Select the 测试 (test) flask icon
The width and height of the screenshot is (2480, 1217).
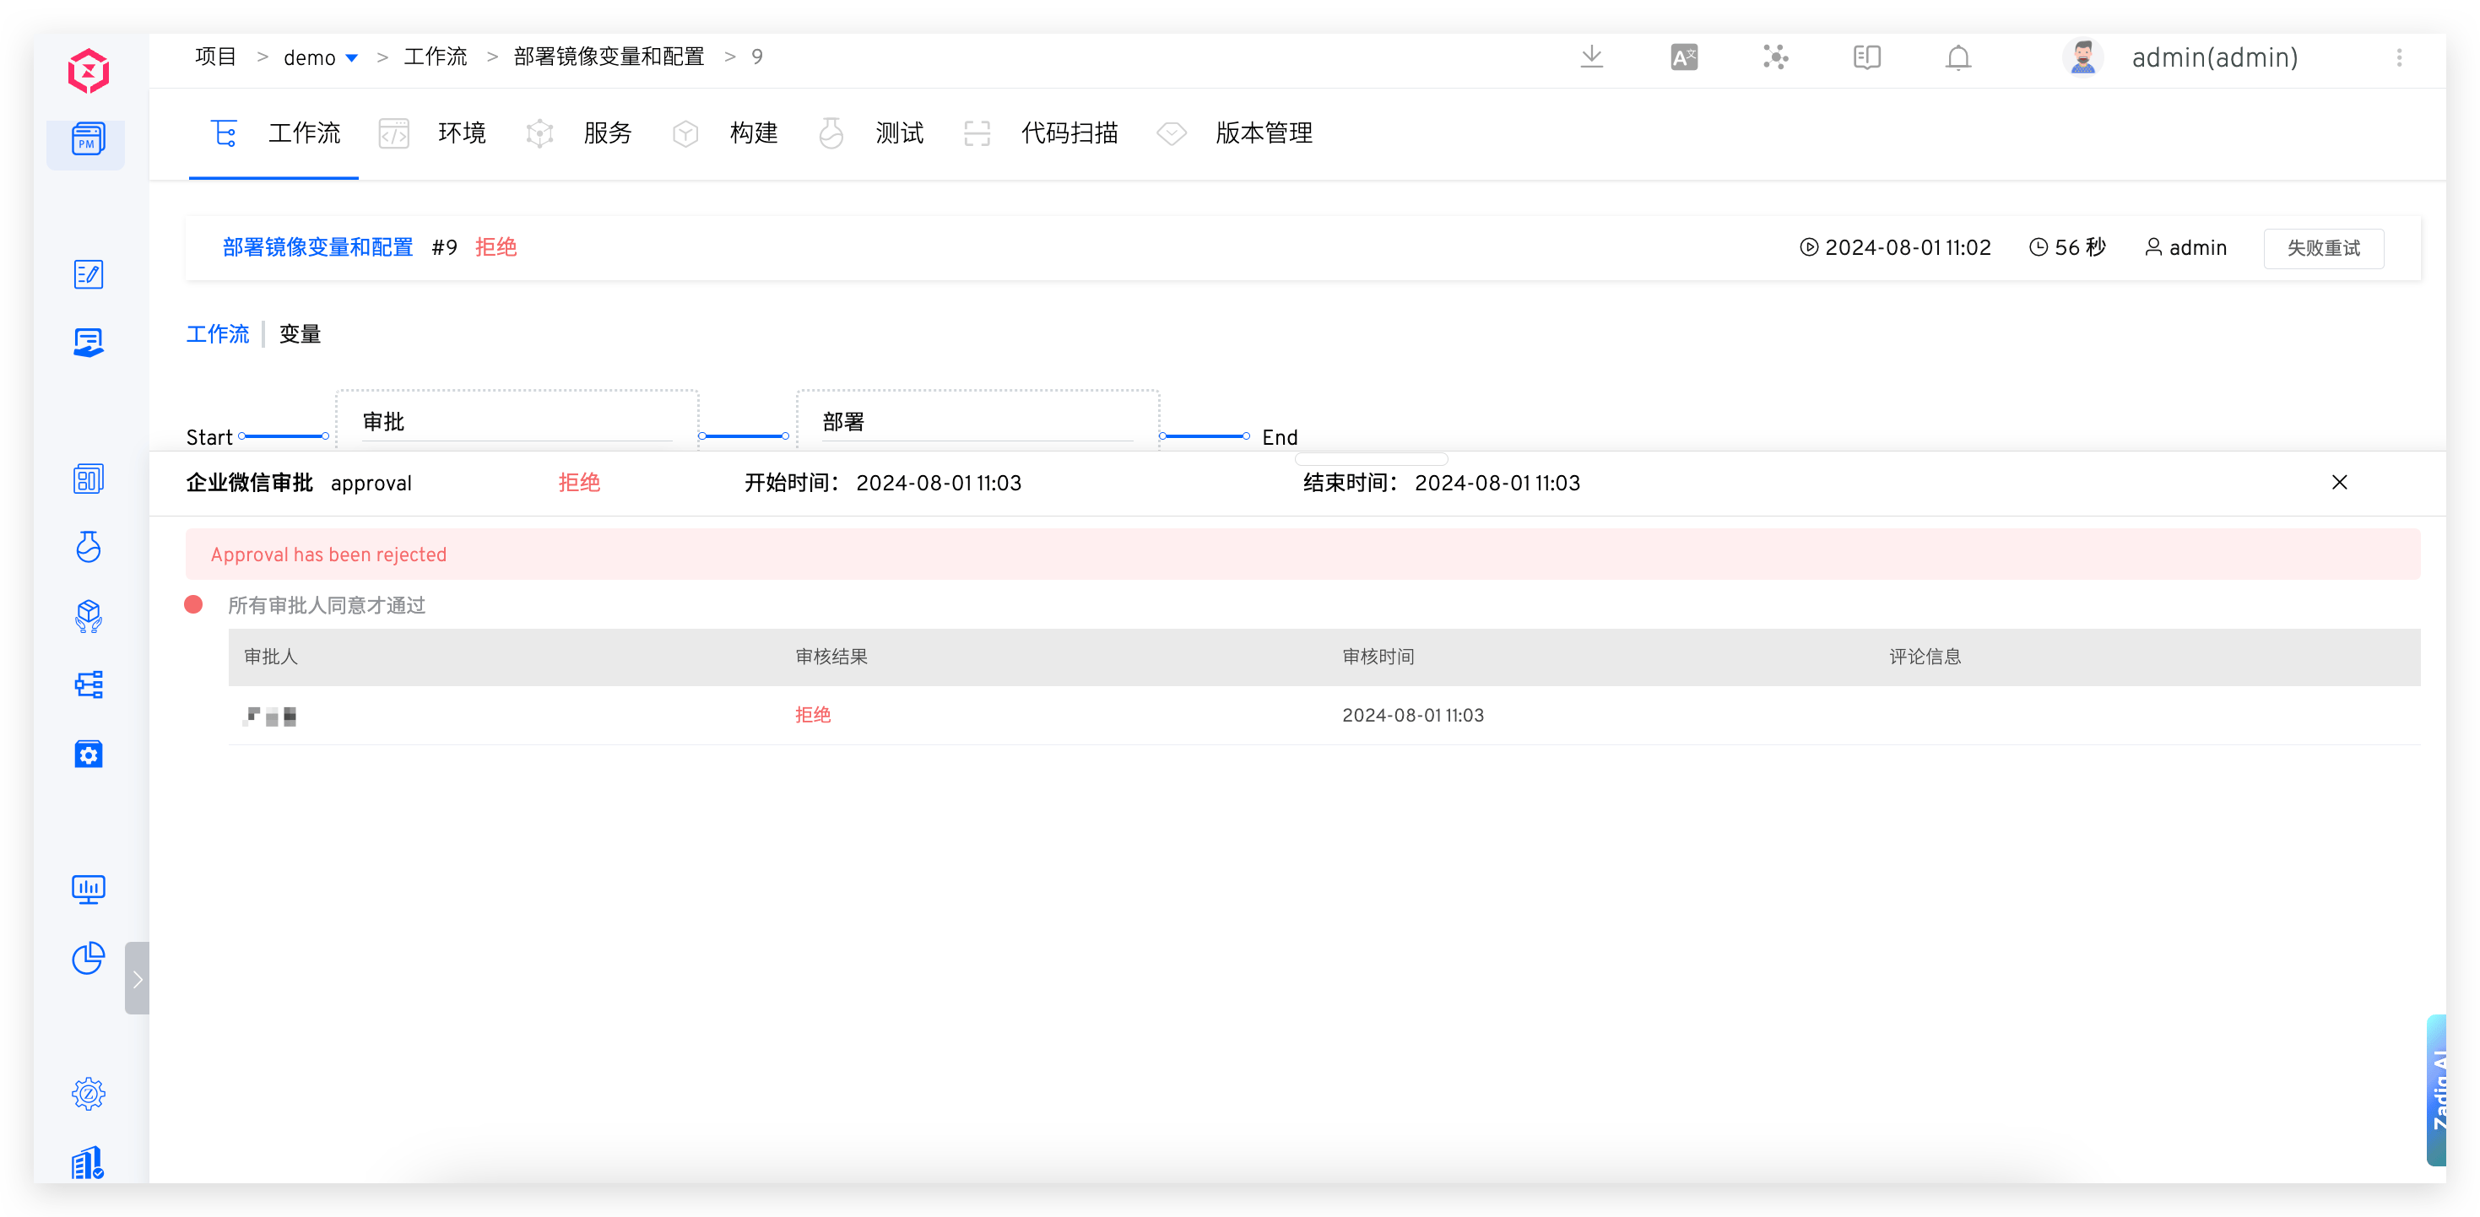831,134
